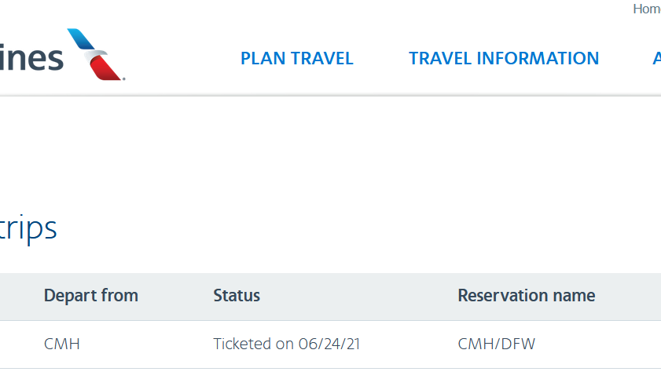Select the CMH departure airport cell
The height and width of the screenshot is (379, 661).
(x=62, y=344)
